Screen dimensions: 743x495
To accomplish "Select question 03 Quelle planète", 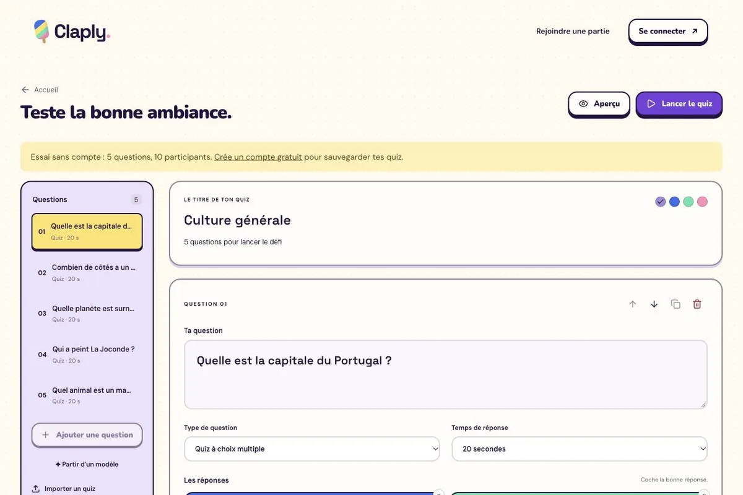I will click(x=87, y=313).
